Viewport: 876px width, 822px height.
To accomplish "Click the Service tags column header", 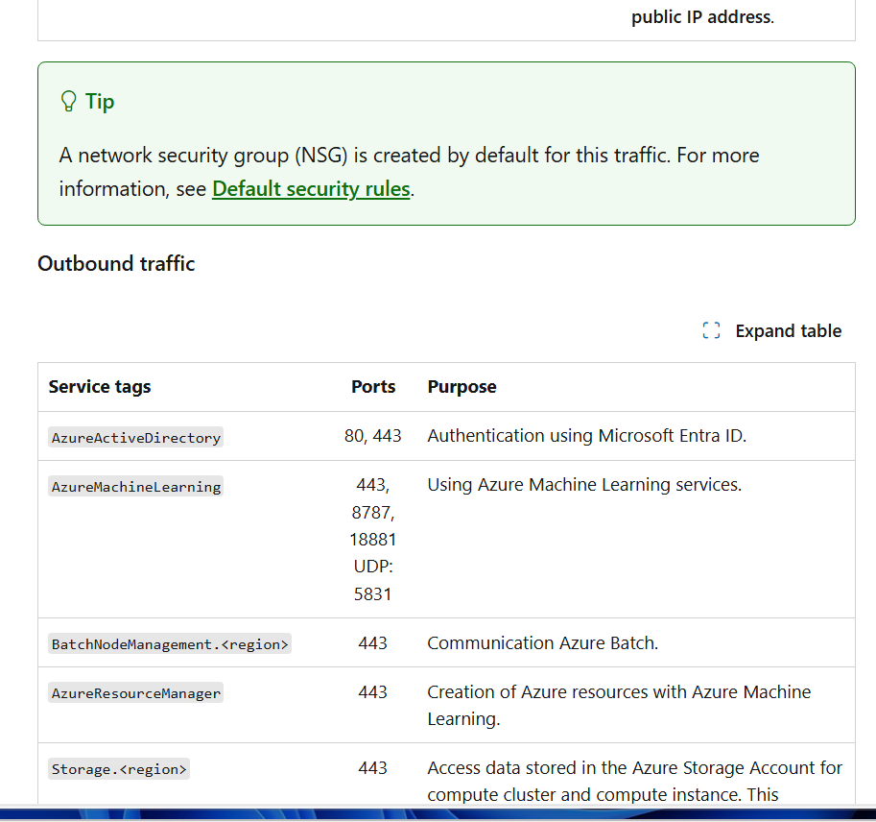I will click(100, 387).
